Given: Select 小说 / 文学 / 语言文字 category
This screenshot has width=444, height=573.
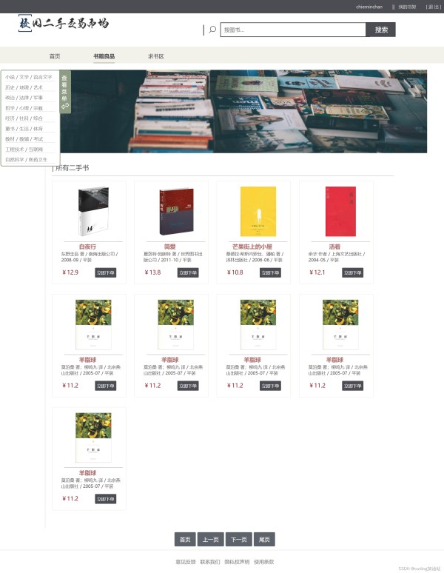Looking at the screenshot, I should tap(29, 77).
